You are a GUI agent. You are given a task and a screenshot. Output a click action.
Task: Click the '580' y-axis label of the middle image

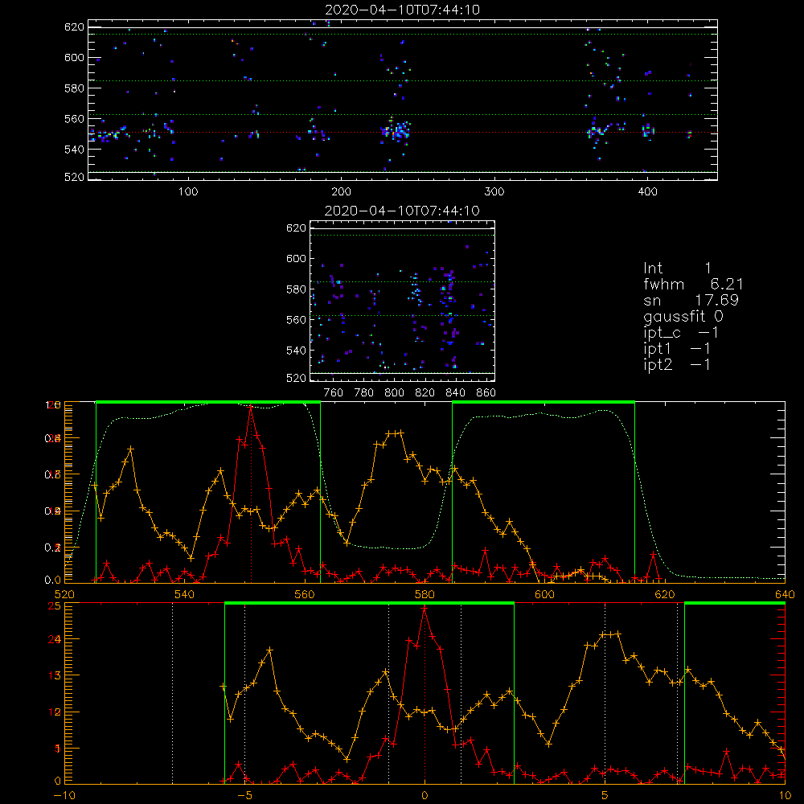pos(297,289)
